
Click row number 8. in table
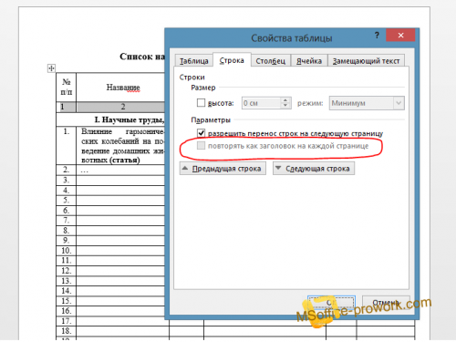coord(66,231)
